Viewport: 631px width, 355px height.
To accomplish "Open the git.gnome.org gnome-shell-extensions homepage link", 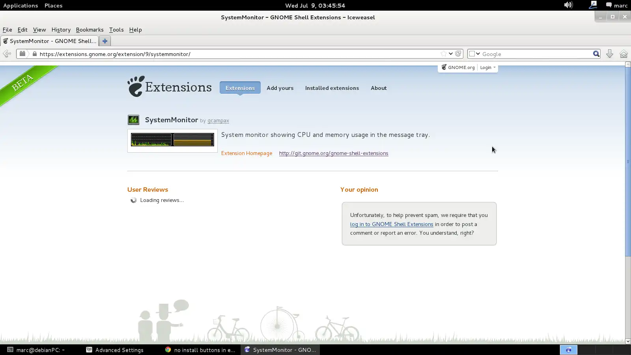I will [x=334, y=153].
